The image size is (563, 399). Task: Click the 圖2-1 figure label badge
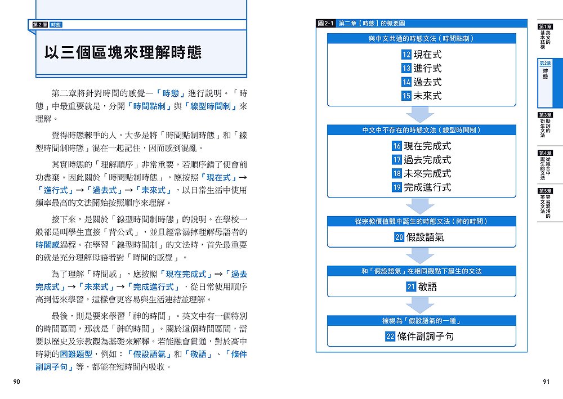327,24
